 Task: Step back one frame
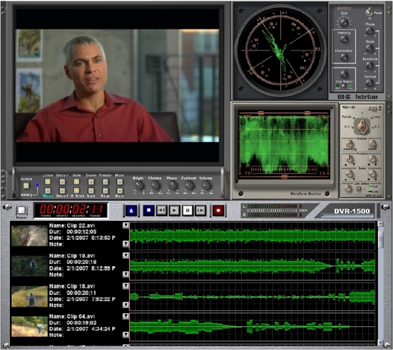[x=162, y=211]
